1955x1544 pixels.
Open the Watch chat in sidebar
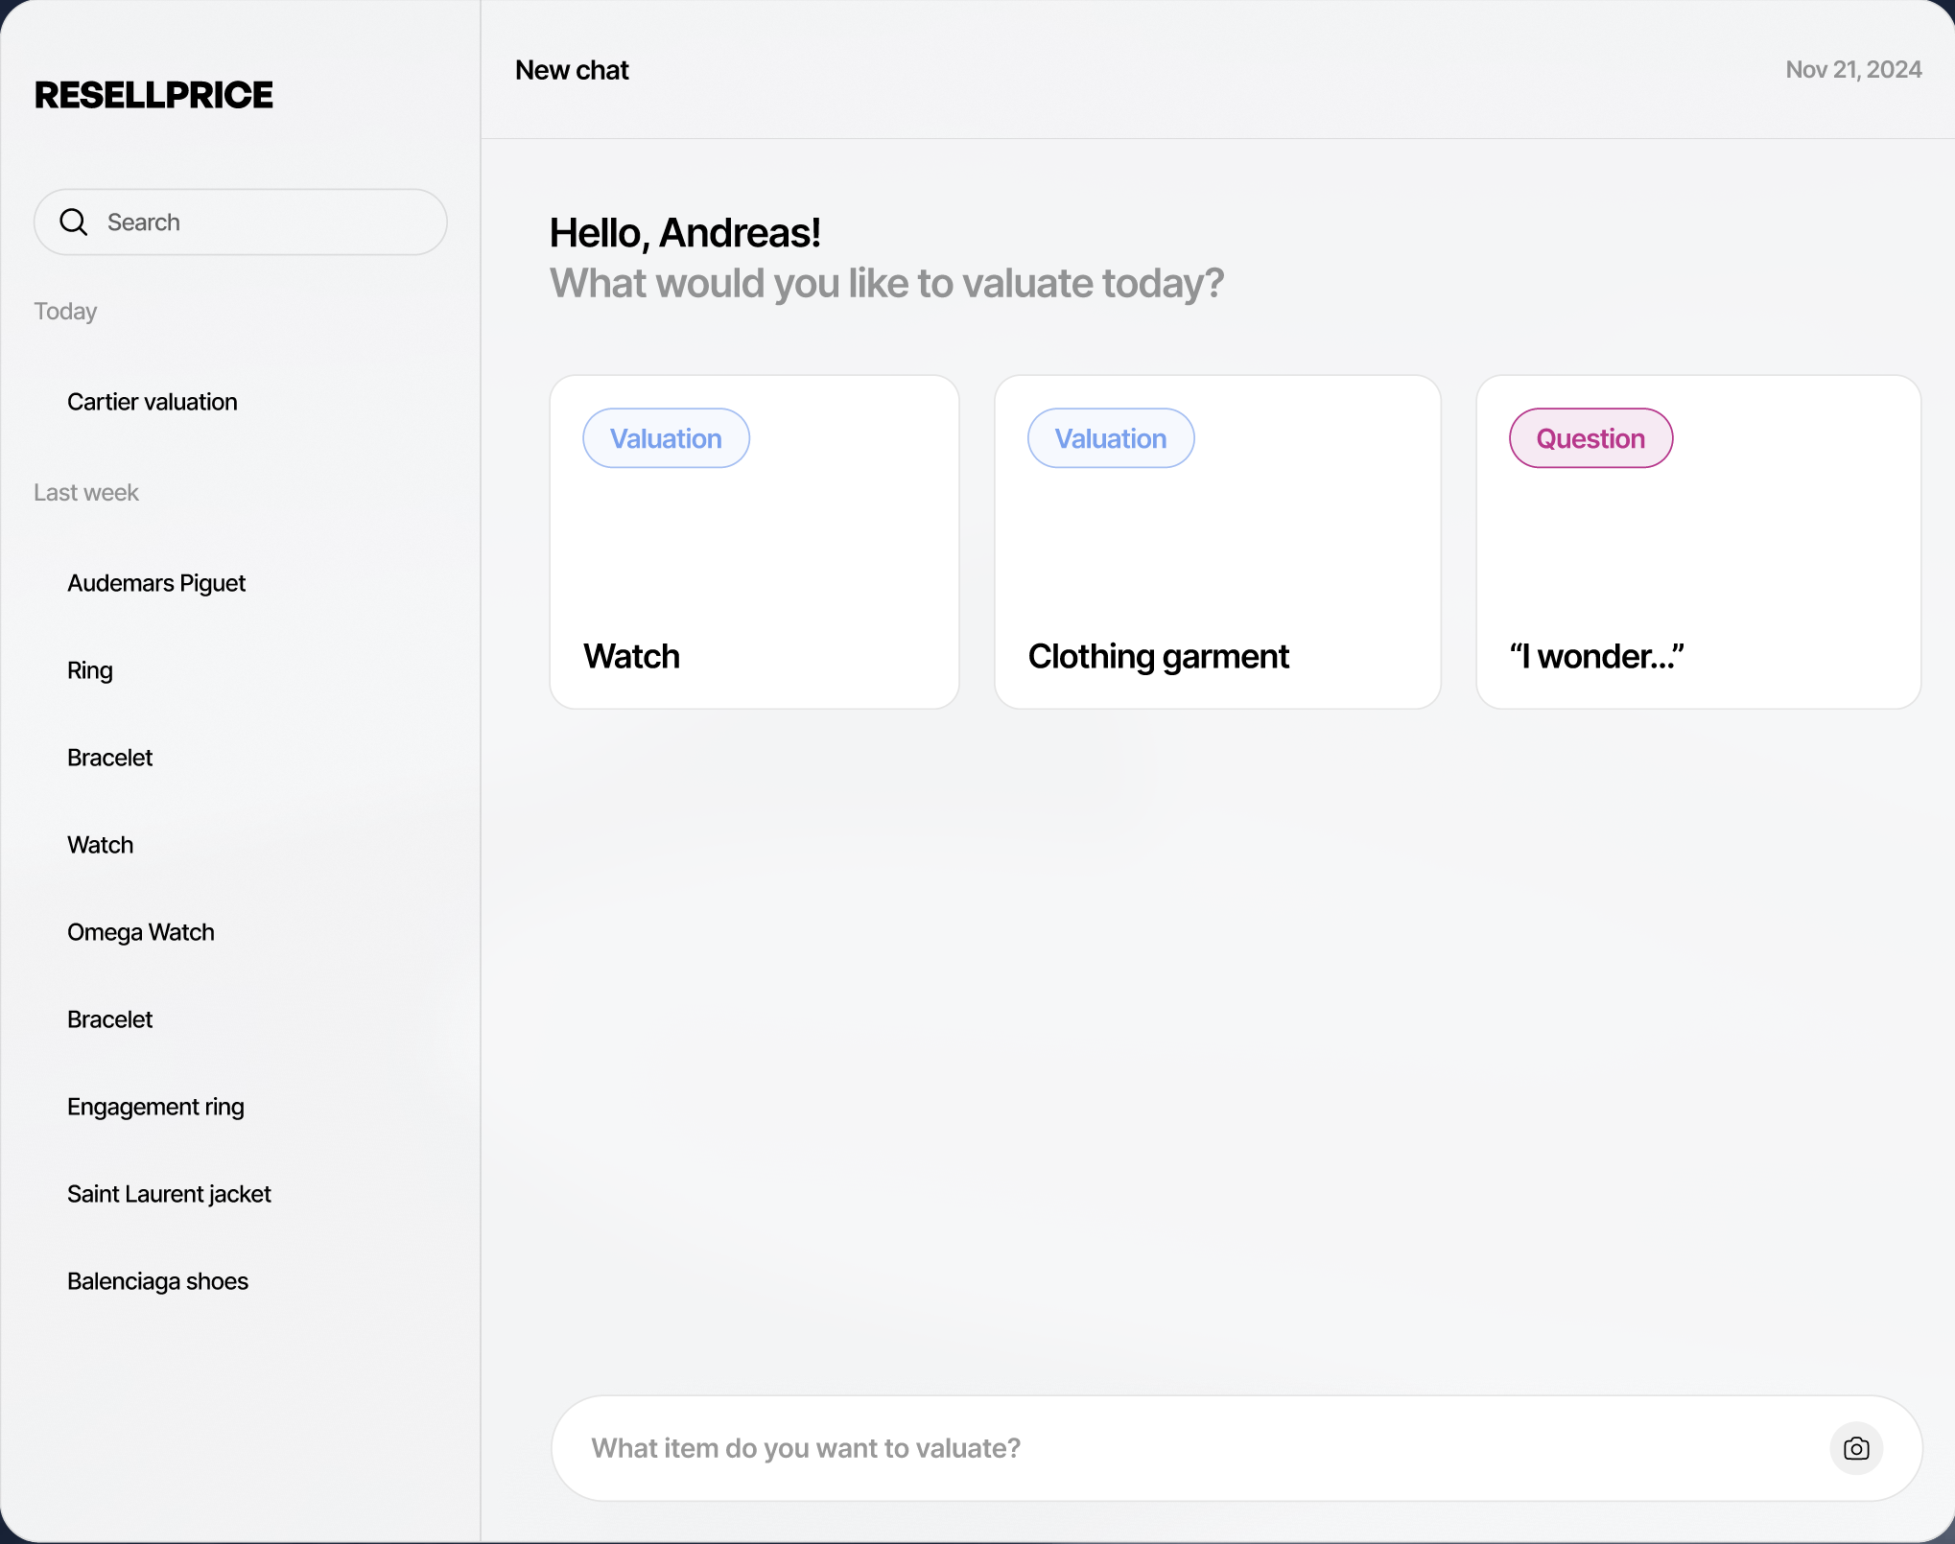pos(101,845)
